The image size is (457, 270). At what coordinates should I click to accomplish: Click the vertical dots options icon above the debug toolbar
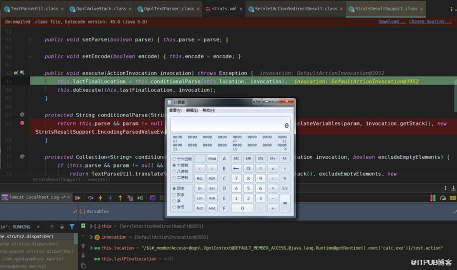[445, 188]
